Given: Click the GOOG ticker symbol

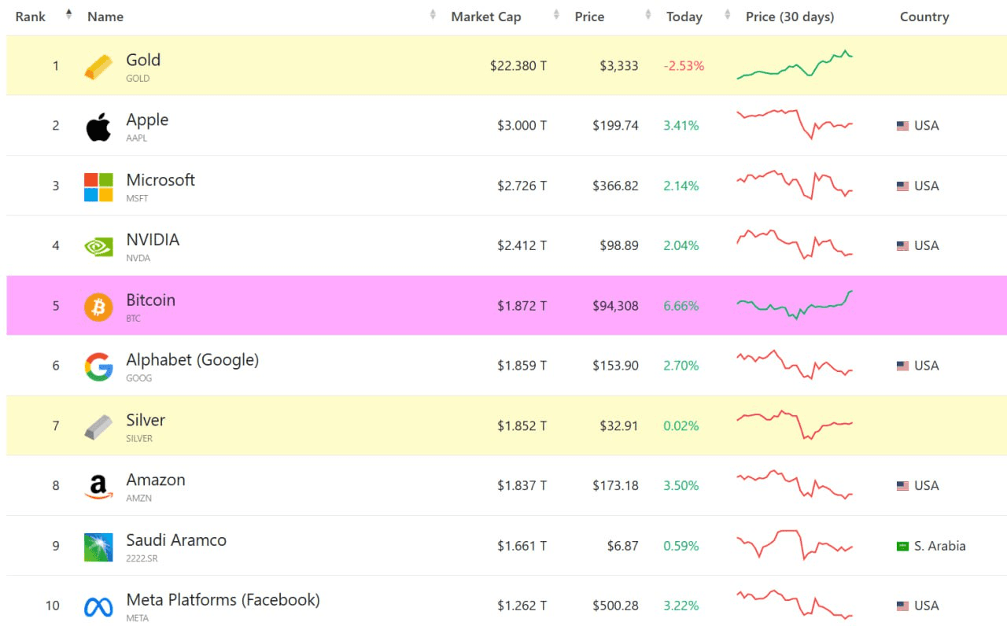Looking at the screenshot, I should pos(139,378).
